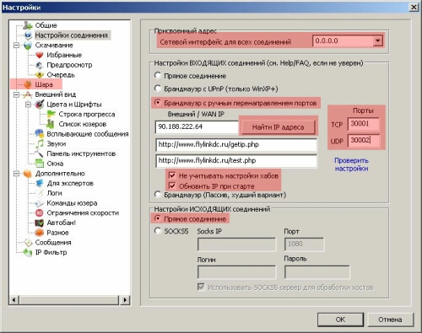The height and width of the screenshot is (333, 422).
Task: Select Брандмауэр с UPnP radio option
Action: click(158, 89)
